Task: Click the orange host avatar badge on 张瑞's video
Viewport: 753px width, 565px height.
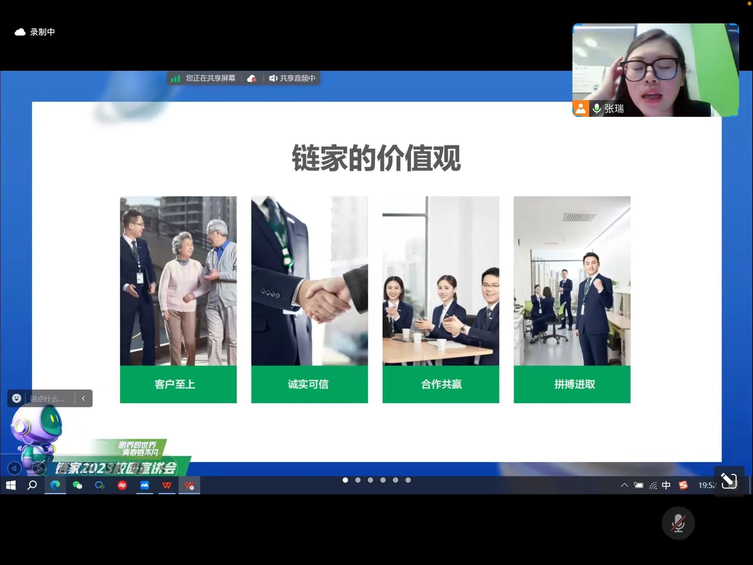Action: click(x=580, y=108)
